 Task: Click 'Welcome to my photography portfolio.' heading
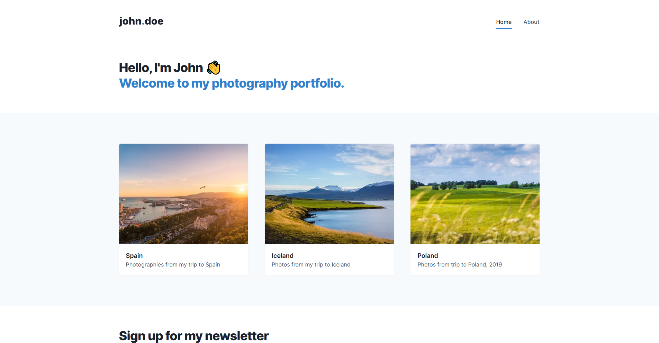click(232, 83)
